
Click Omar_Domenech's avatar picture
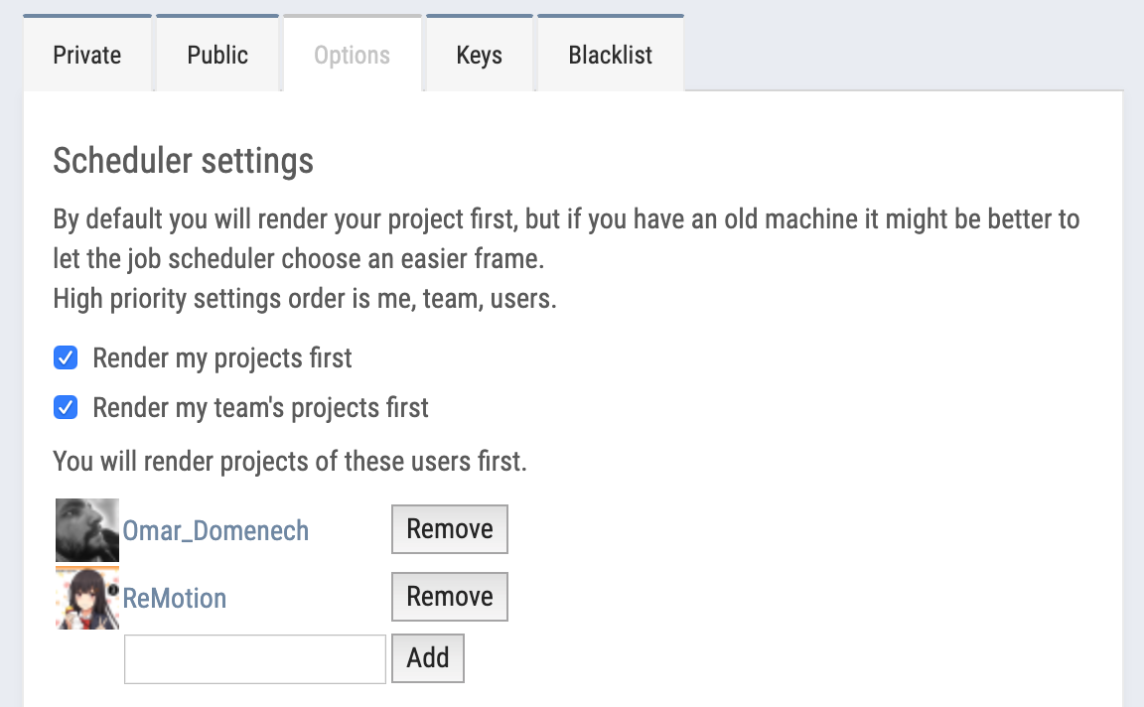[87, 530]
